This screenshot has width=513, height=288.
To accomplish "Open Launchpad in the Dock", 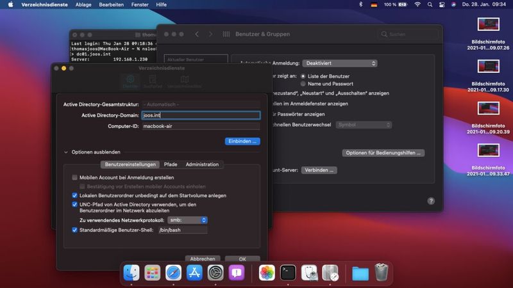I will 153,273.
